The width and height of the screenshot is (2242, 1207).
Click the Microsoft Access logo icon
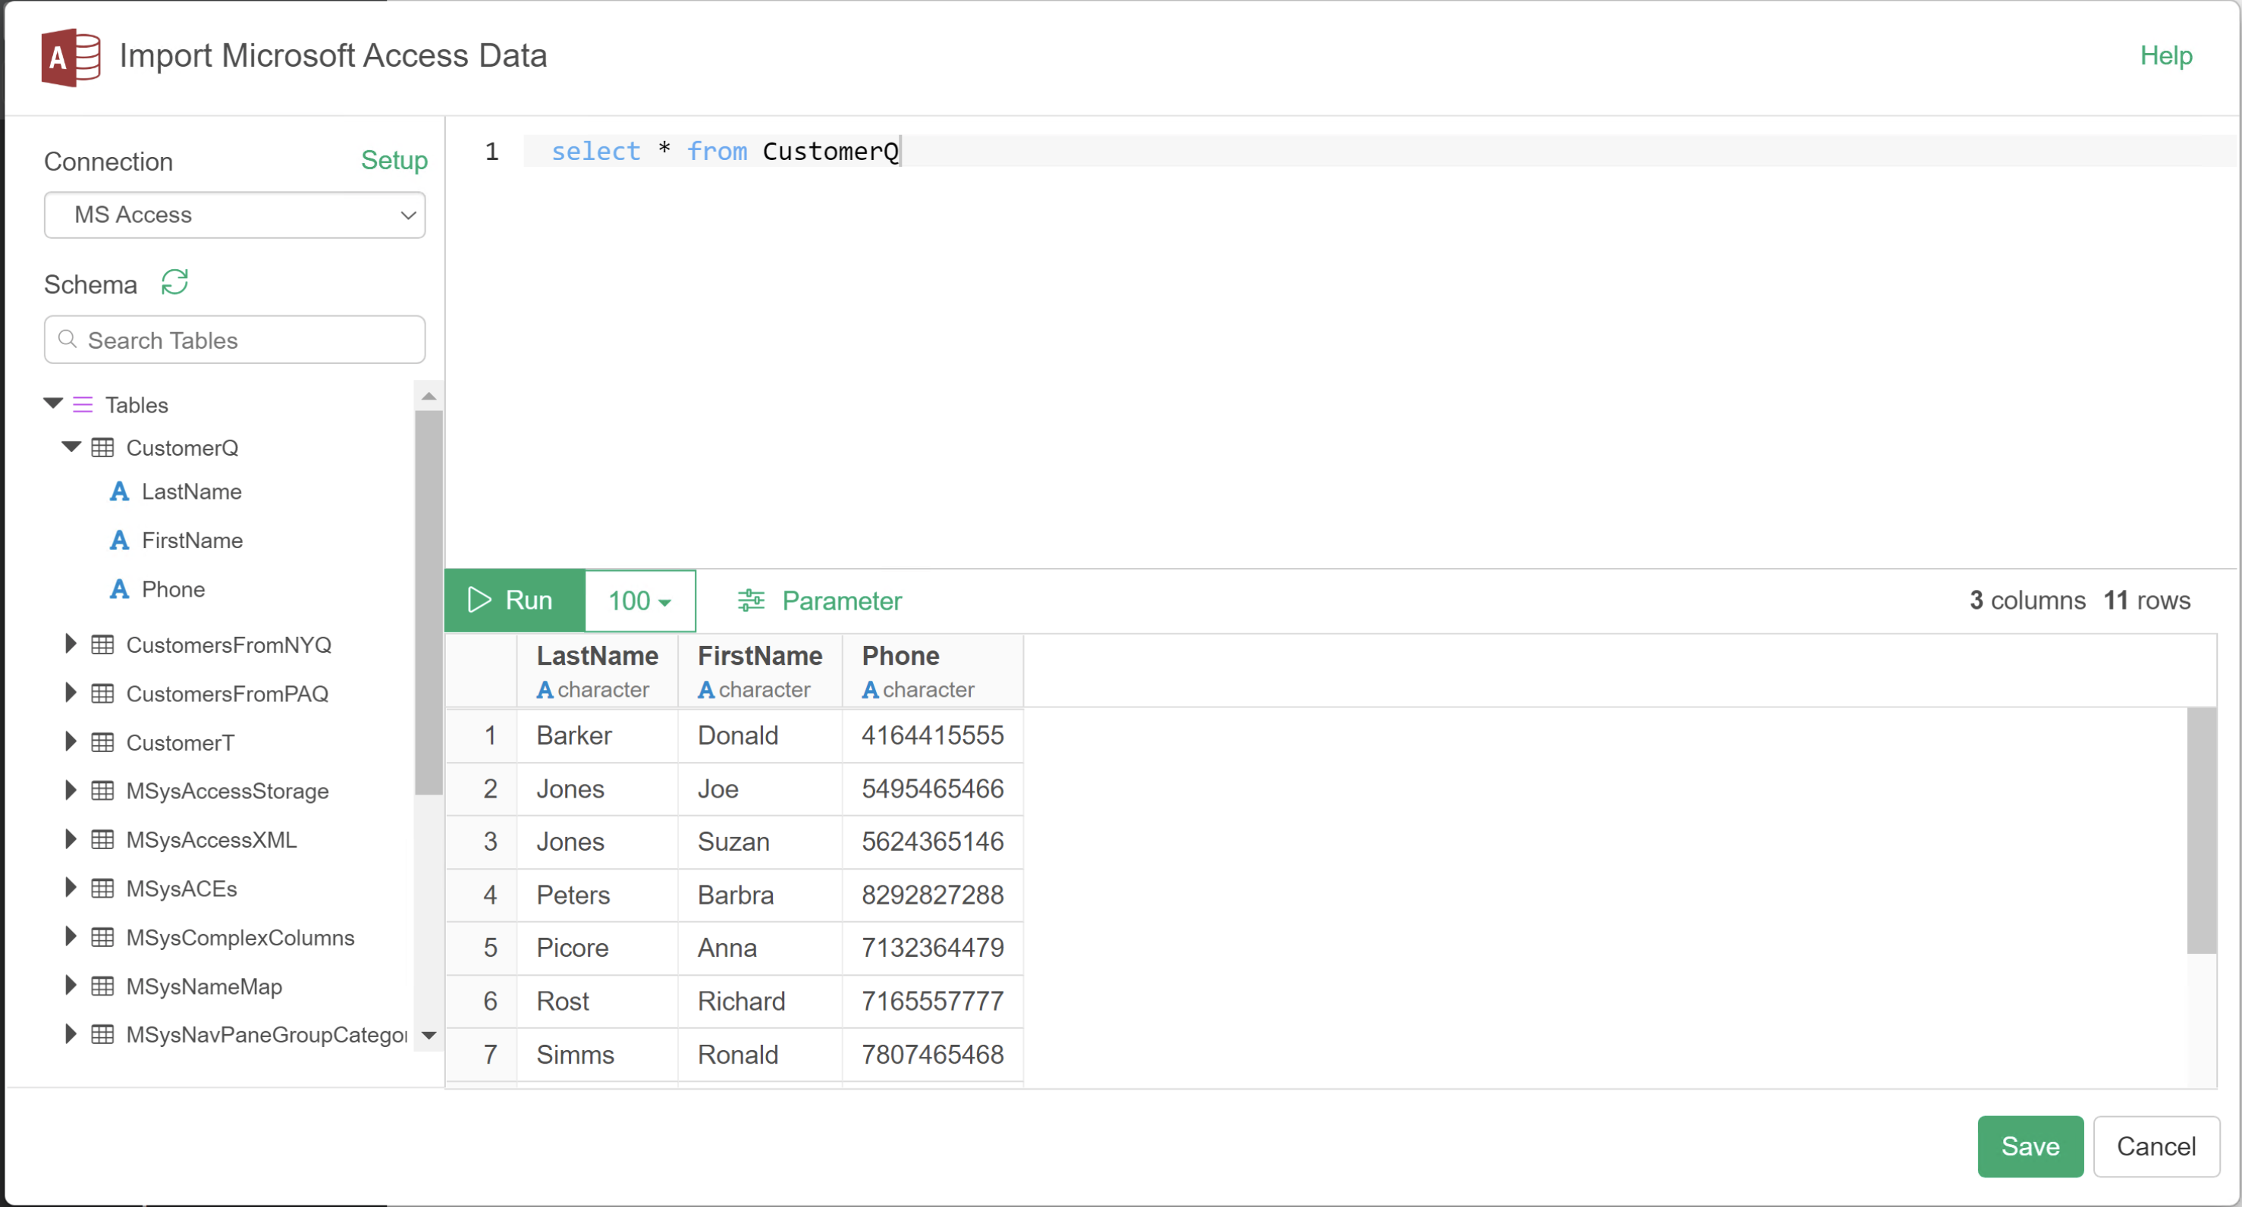tap(71, 58)
